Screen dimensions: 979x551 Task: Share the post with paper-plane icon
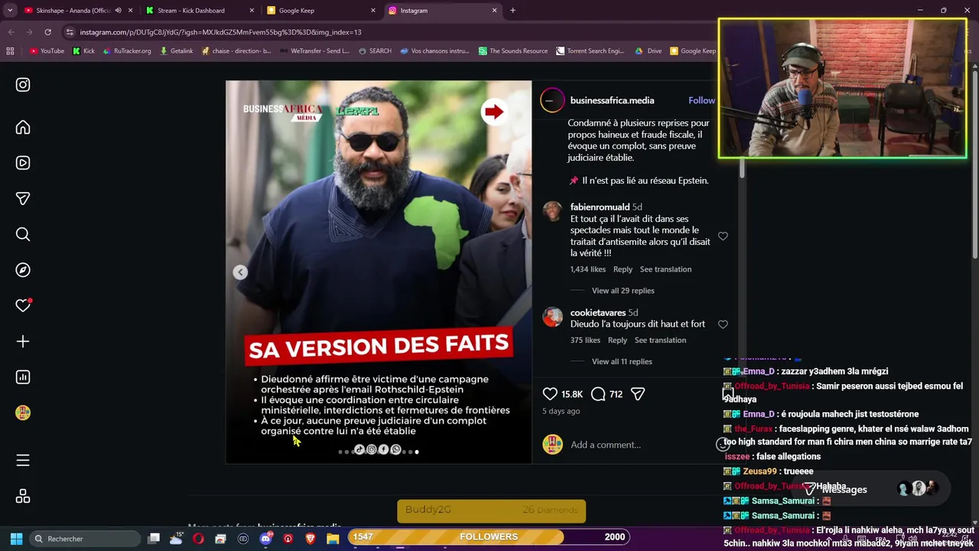click(638, 394)
